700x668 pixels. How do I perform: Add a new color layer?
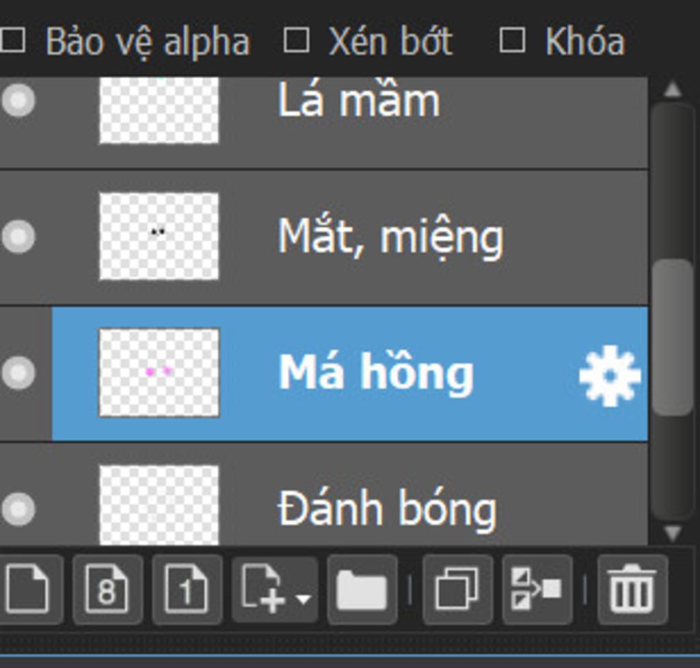coord(27,589)
